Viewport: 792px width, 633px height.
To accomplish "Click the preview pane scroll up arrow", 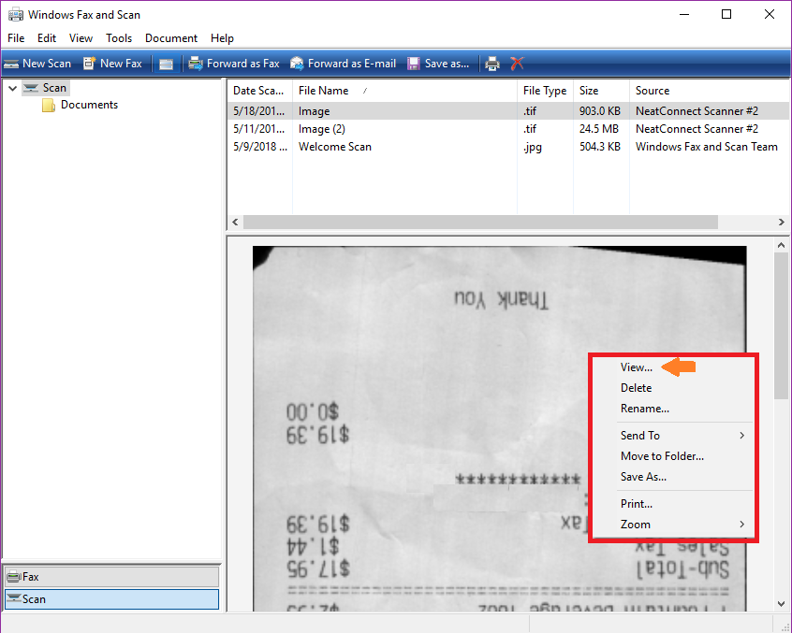I will [x=782, y=246].
